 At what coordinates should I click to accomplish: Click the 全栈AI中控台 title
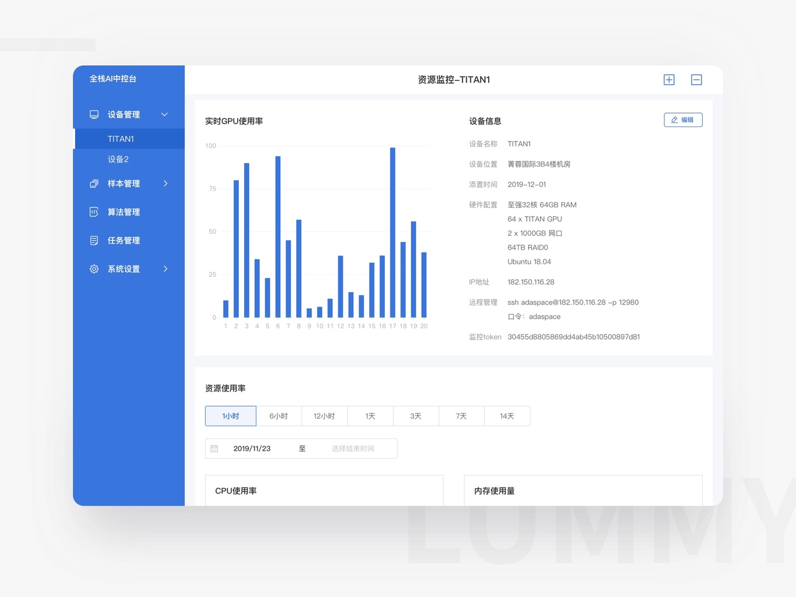coord(113,79)
